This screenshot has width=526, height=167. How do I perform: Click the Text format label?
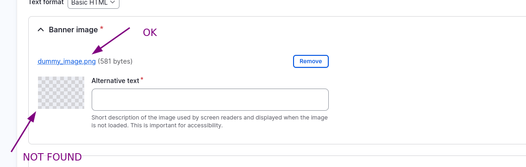point(46,2)
